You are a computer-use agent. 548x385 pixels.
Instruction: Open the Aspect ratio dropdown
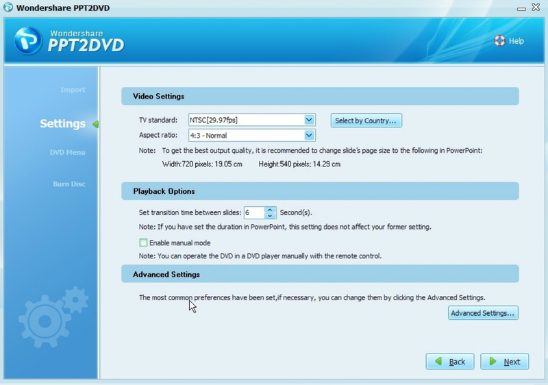309,135
